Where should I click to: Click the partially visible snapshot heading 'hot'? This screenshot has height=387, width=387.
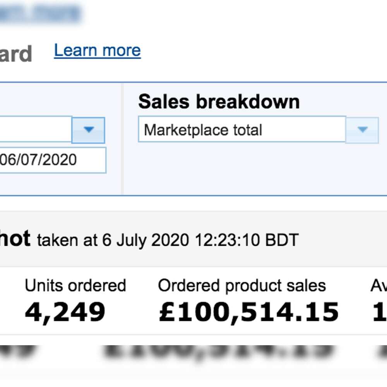click(x=15, y=238)
